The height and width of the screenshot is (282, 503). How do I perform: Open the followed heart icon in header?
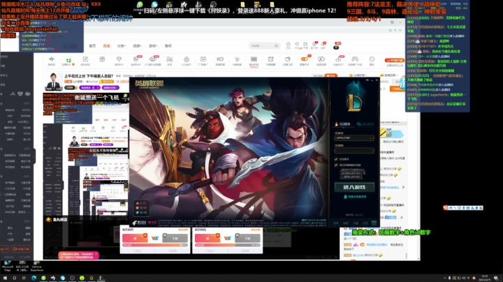point(297,45)
